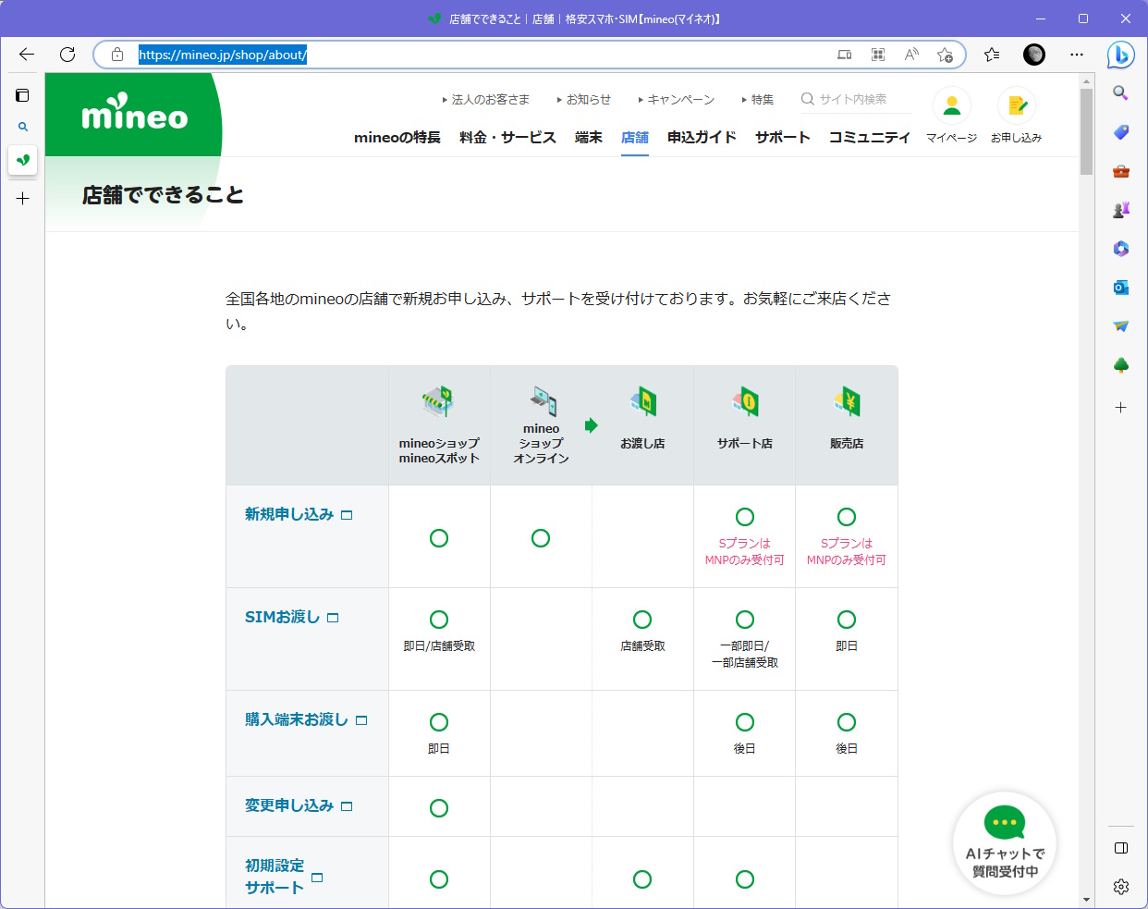The image size is (1148, 909).
Task: Open the QR code generator icon
Action: pos(878,55)
